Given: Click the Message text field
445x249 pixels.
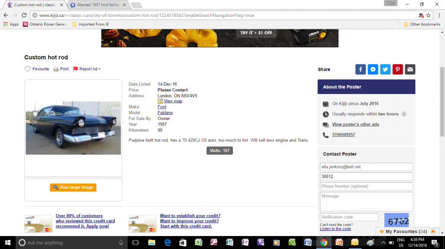Looking at the screenshot, I should [x=366, y=201].
